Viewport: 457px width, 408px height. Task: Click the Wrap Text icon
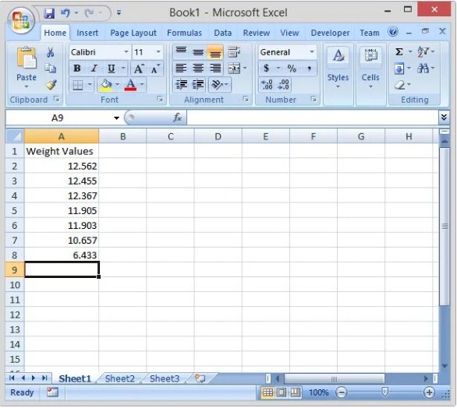234,52
